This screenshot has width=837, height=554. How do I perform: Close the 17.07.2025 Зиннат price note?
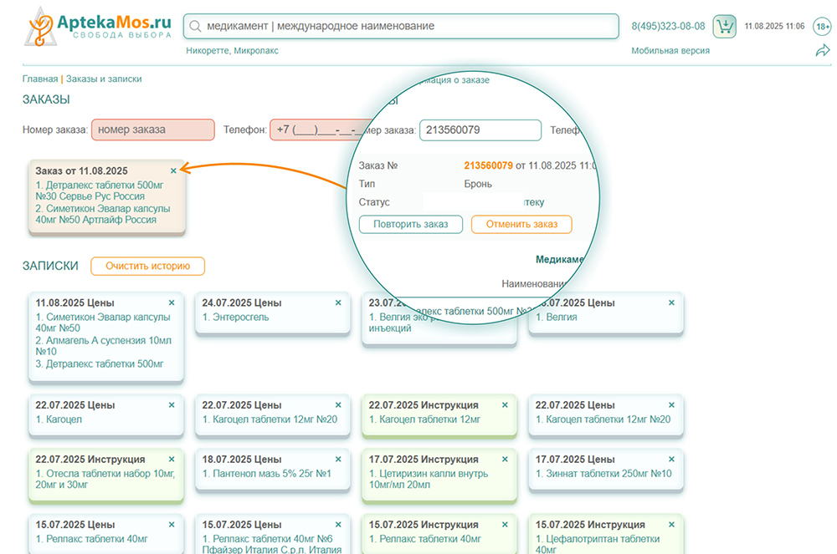(x=671, y=459)
